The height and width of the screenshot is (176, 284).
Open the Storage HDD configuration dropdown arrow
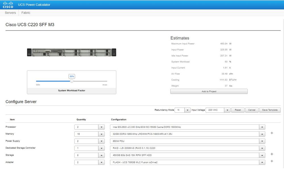[x=262, y=155]
